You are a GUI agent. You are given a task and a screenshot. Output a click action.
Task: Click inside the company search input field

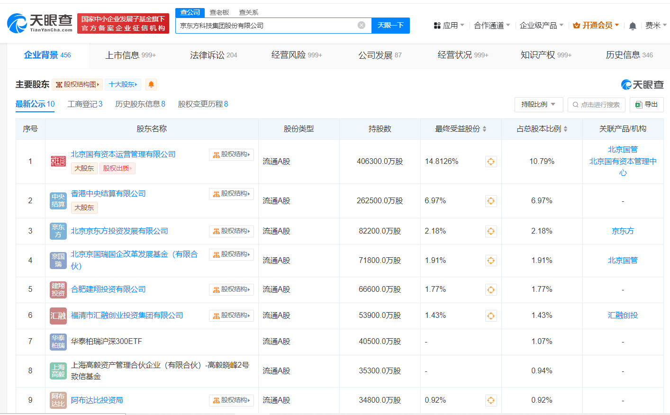[x=265, y=26]
